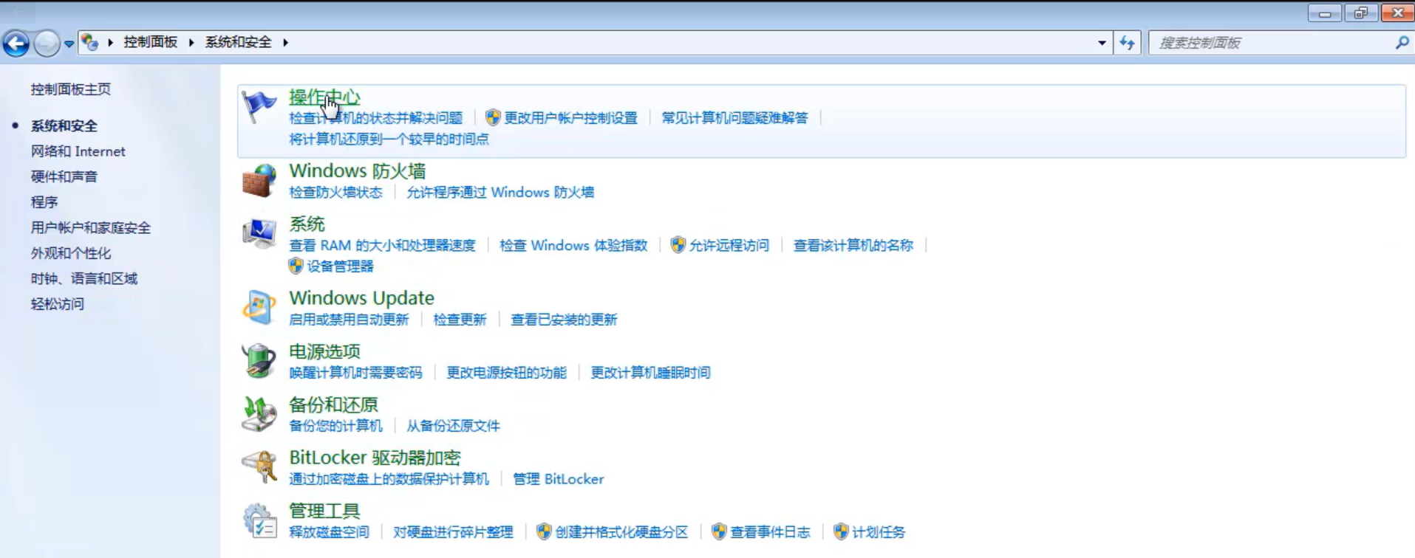Open 启用或禁用自动更新 link
The image size is (1415, 558).
pyautogui.click(x=349, y=319)
